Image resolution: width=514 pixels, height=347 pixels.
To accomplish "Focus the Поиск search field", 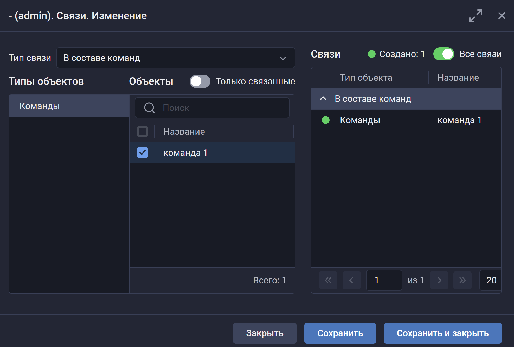I will tap(212, 108).
